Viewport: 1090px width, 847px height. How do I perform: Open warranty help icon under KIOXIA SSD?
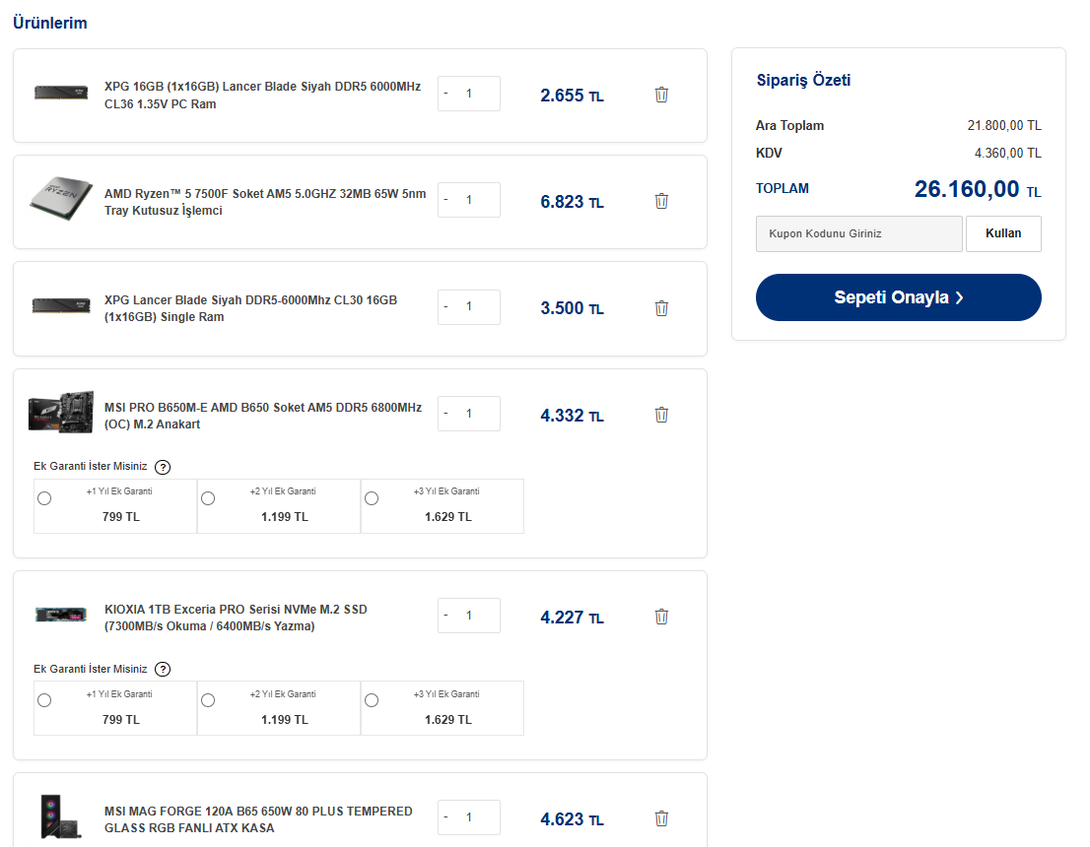pos(162,669)
